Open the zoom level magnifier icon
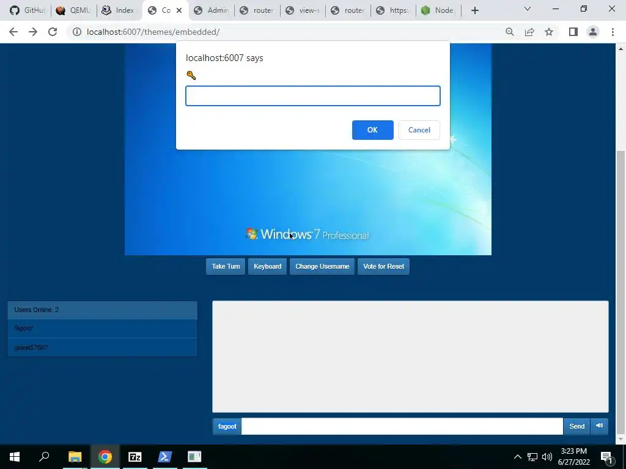 pos(510,32)
